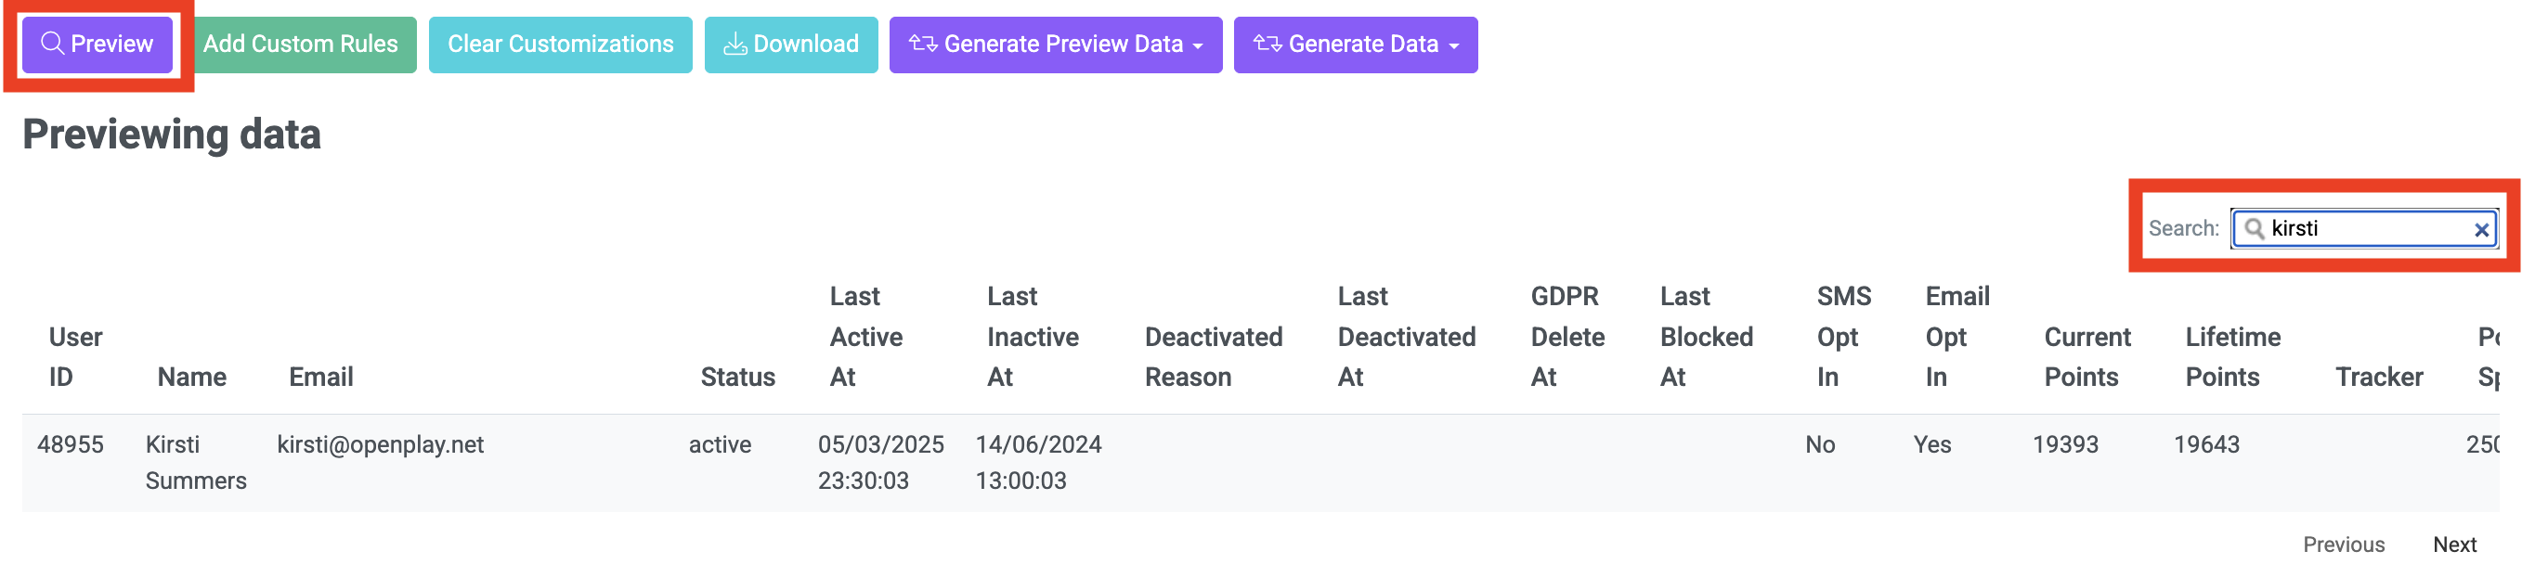Sort by Status column header

point(738,377)
